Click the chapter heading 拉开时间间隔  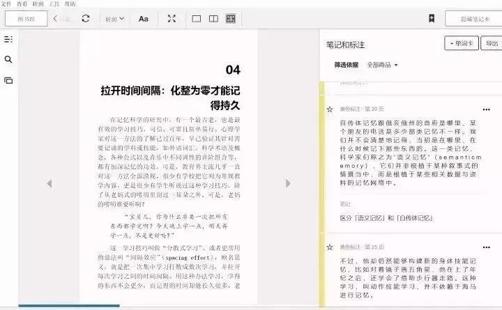pos(170,98)
